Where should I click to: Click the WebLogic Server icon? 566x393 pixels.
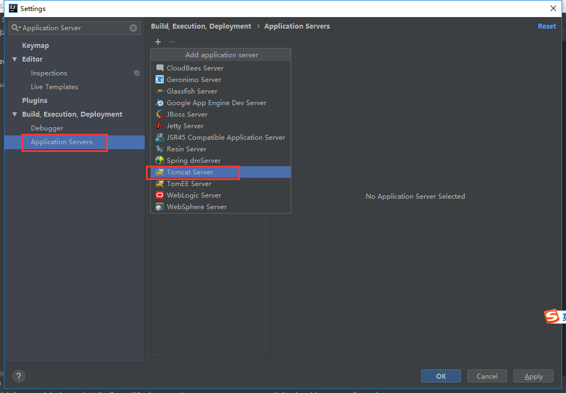(x=160, y=195)
